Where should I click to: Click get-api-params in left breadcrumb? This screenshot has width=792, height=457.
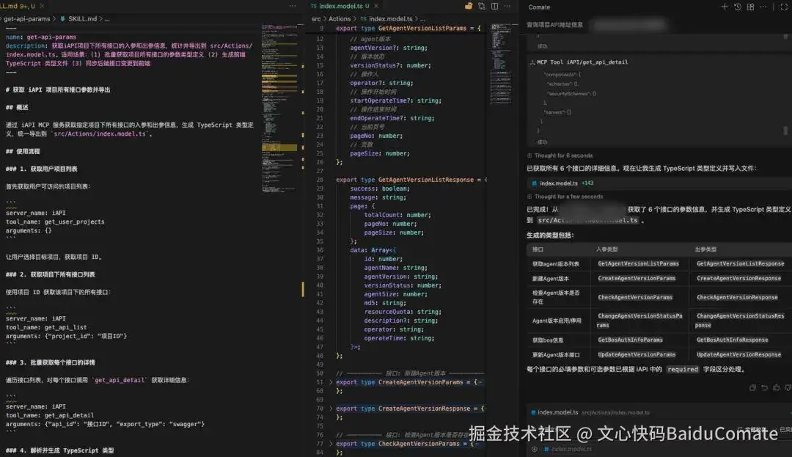tap(27, 18)
